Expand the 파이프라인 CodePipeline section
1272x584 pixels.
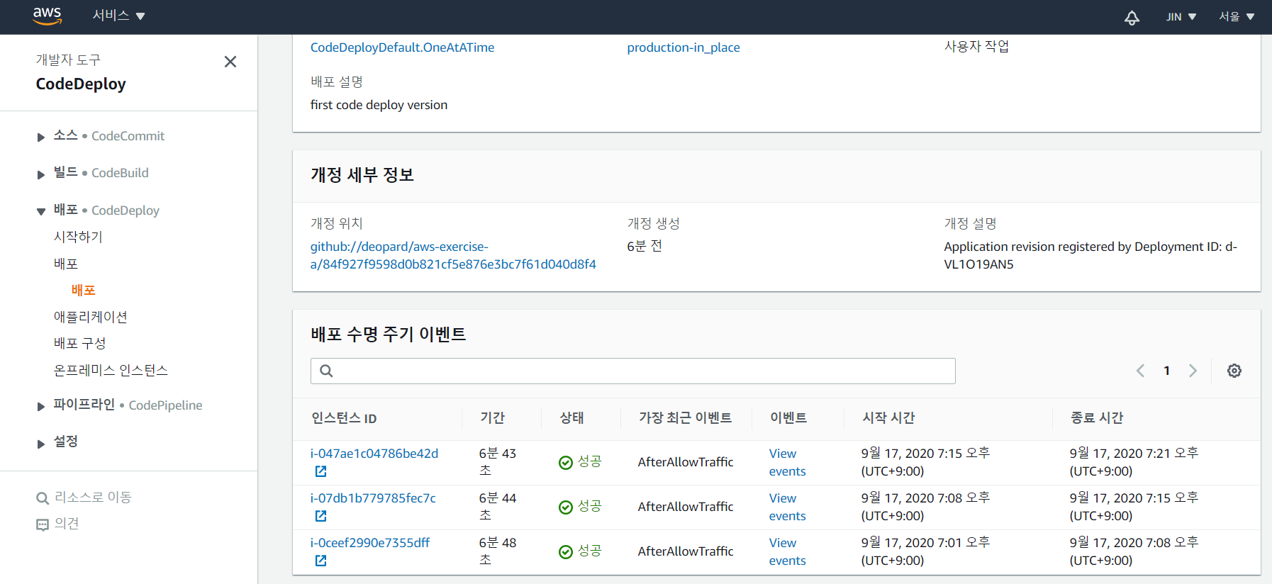41,406
